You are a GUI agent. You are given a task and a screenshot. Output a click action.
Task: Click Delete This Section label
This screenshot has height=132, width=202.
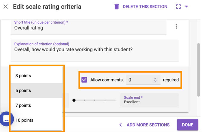(145, 7)
